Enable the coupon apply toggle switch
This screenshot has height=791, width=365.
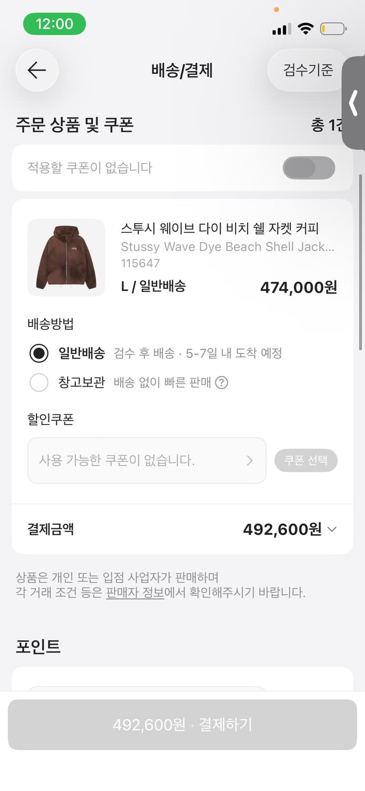[309, 167]
